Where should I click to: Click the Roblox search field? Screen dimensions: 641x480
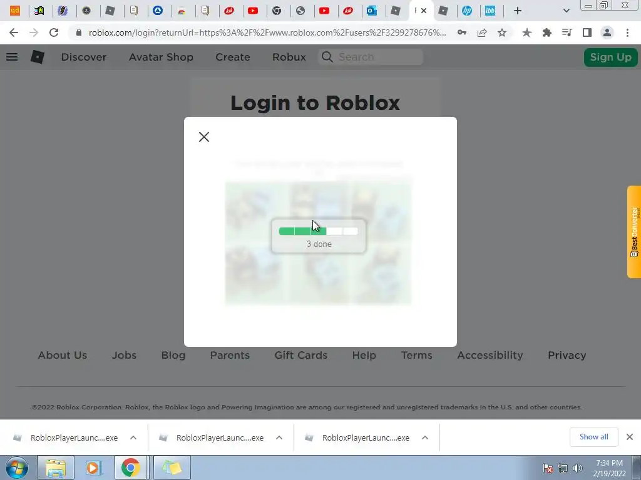[x=371, y=57]
